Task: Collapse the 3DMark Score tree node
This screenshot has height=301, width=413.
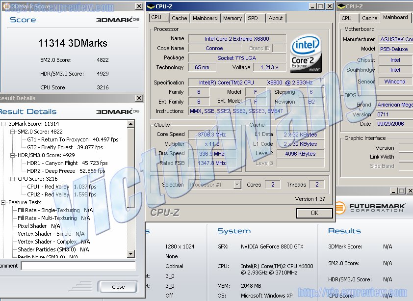Action: click(x=4, y=124)
